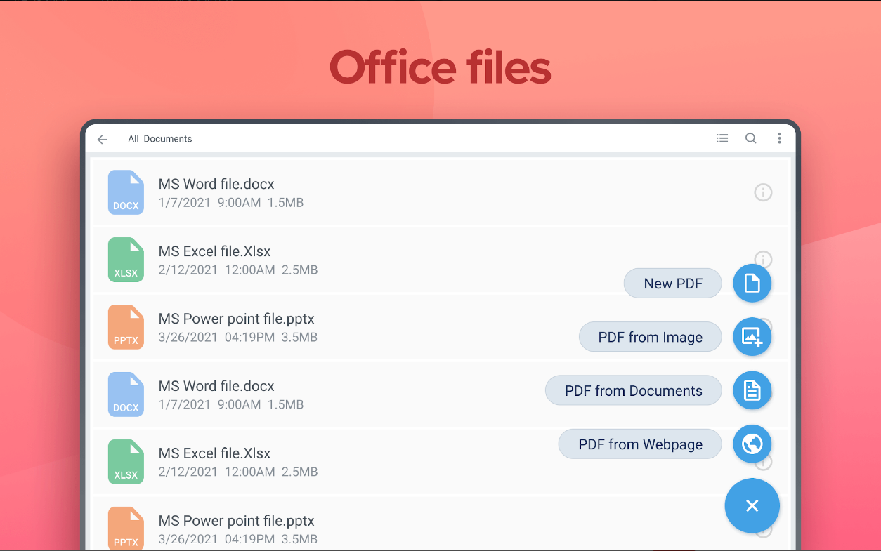
Task: Show info for the first MS Word file.docx
Action: pos(763,192)
